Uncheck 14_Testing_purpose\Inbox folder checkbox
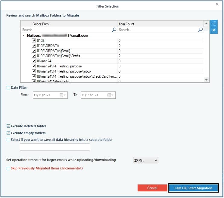224x198 pixels. pos(34,71)
